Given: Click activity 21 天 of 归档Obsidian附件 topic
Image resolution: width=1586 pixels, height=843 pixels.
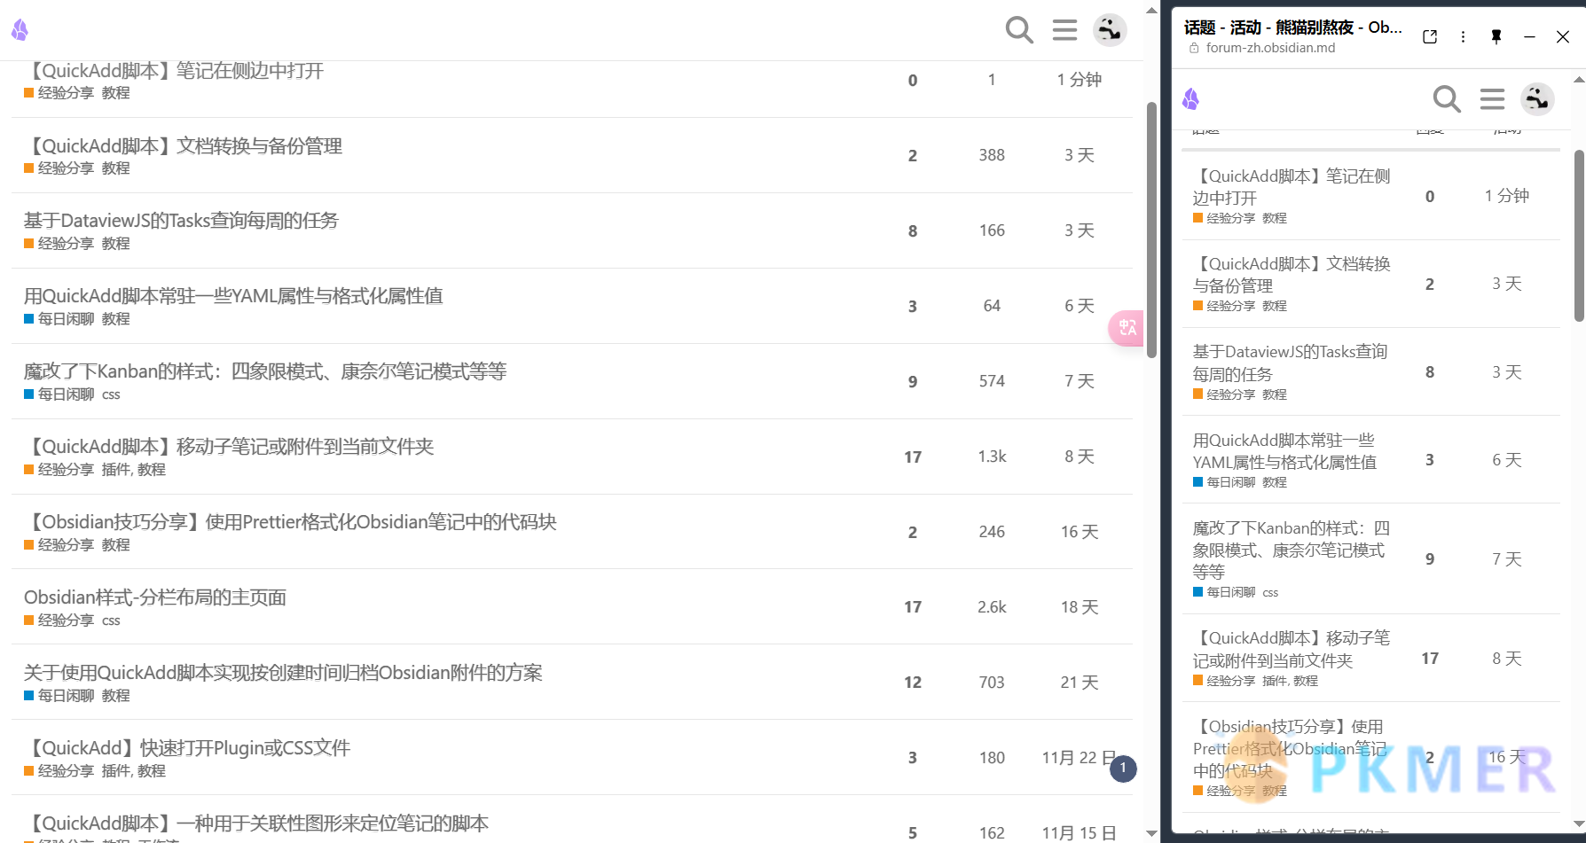Looking at the screenshot, I should 1080,683.
